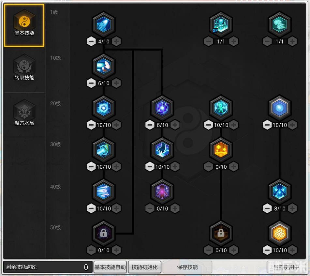Click the triple energy bolts skill icon
Screen dimensions: 310x276
coord(104,191)
